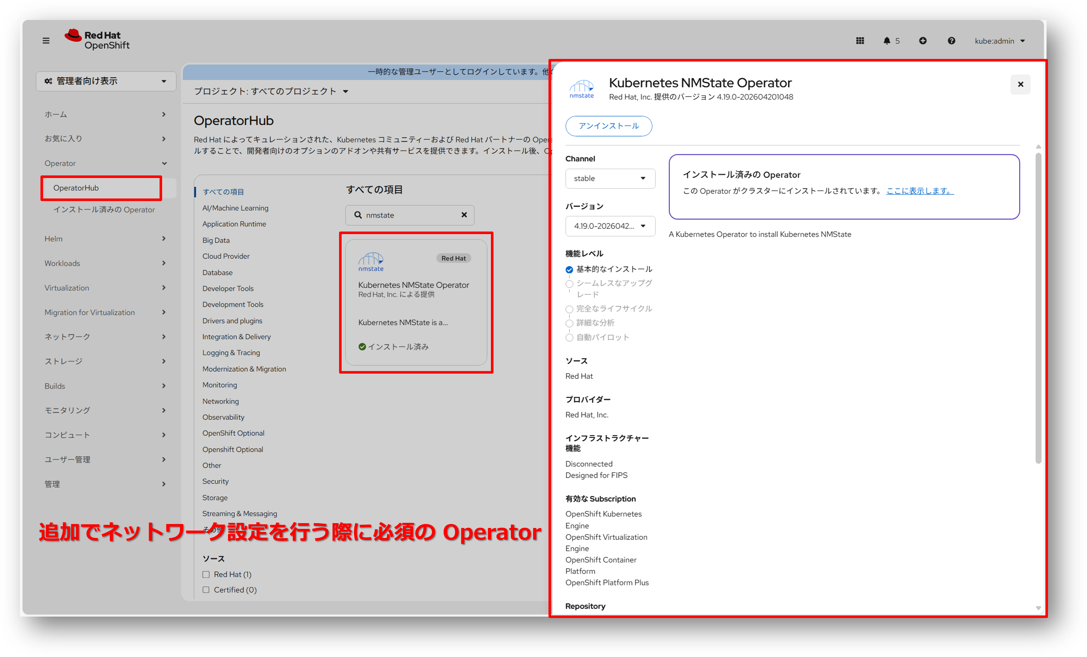Open the Kubernetes NMState Operator card
This screenshot has height=657, width=1087.
[x=416, y=302]
